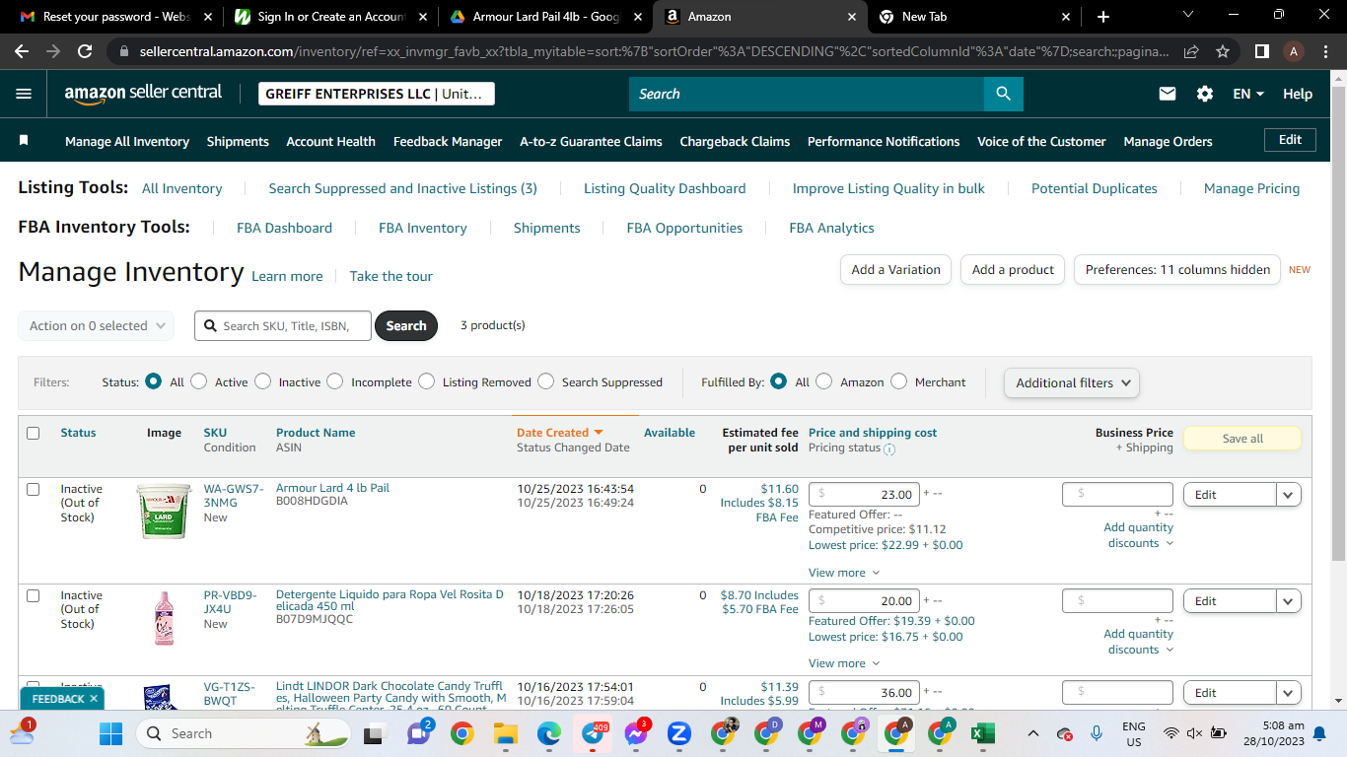This screenshot has height=757, width=1347.
Task: Open A-to-z Guarantee Claims
Action: tap(591, 141)
